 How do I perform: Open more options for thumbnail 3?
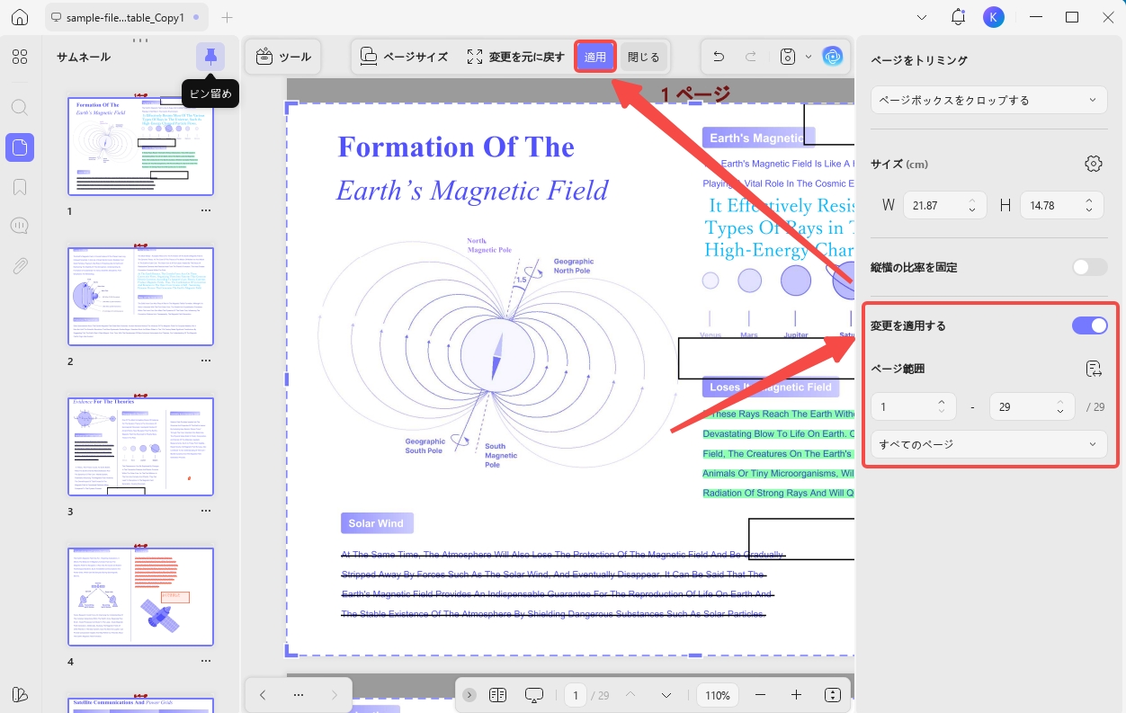click(206, 511)
